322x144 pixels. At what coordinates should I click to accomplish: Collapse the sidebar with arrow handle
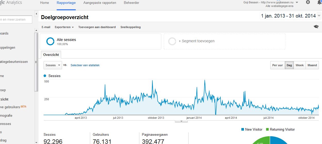click(x=36, y=14)
